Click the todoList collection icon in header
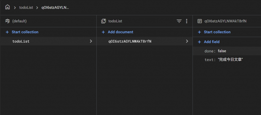The image size is (261, 115). coord(103,21)
